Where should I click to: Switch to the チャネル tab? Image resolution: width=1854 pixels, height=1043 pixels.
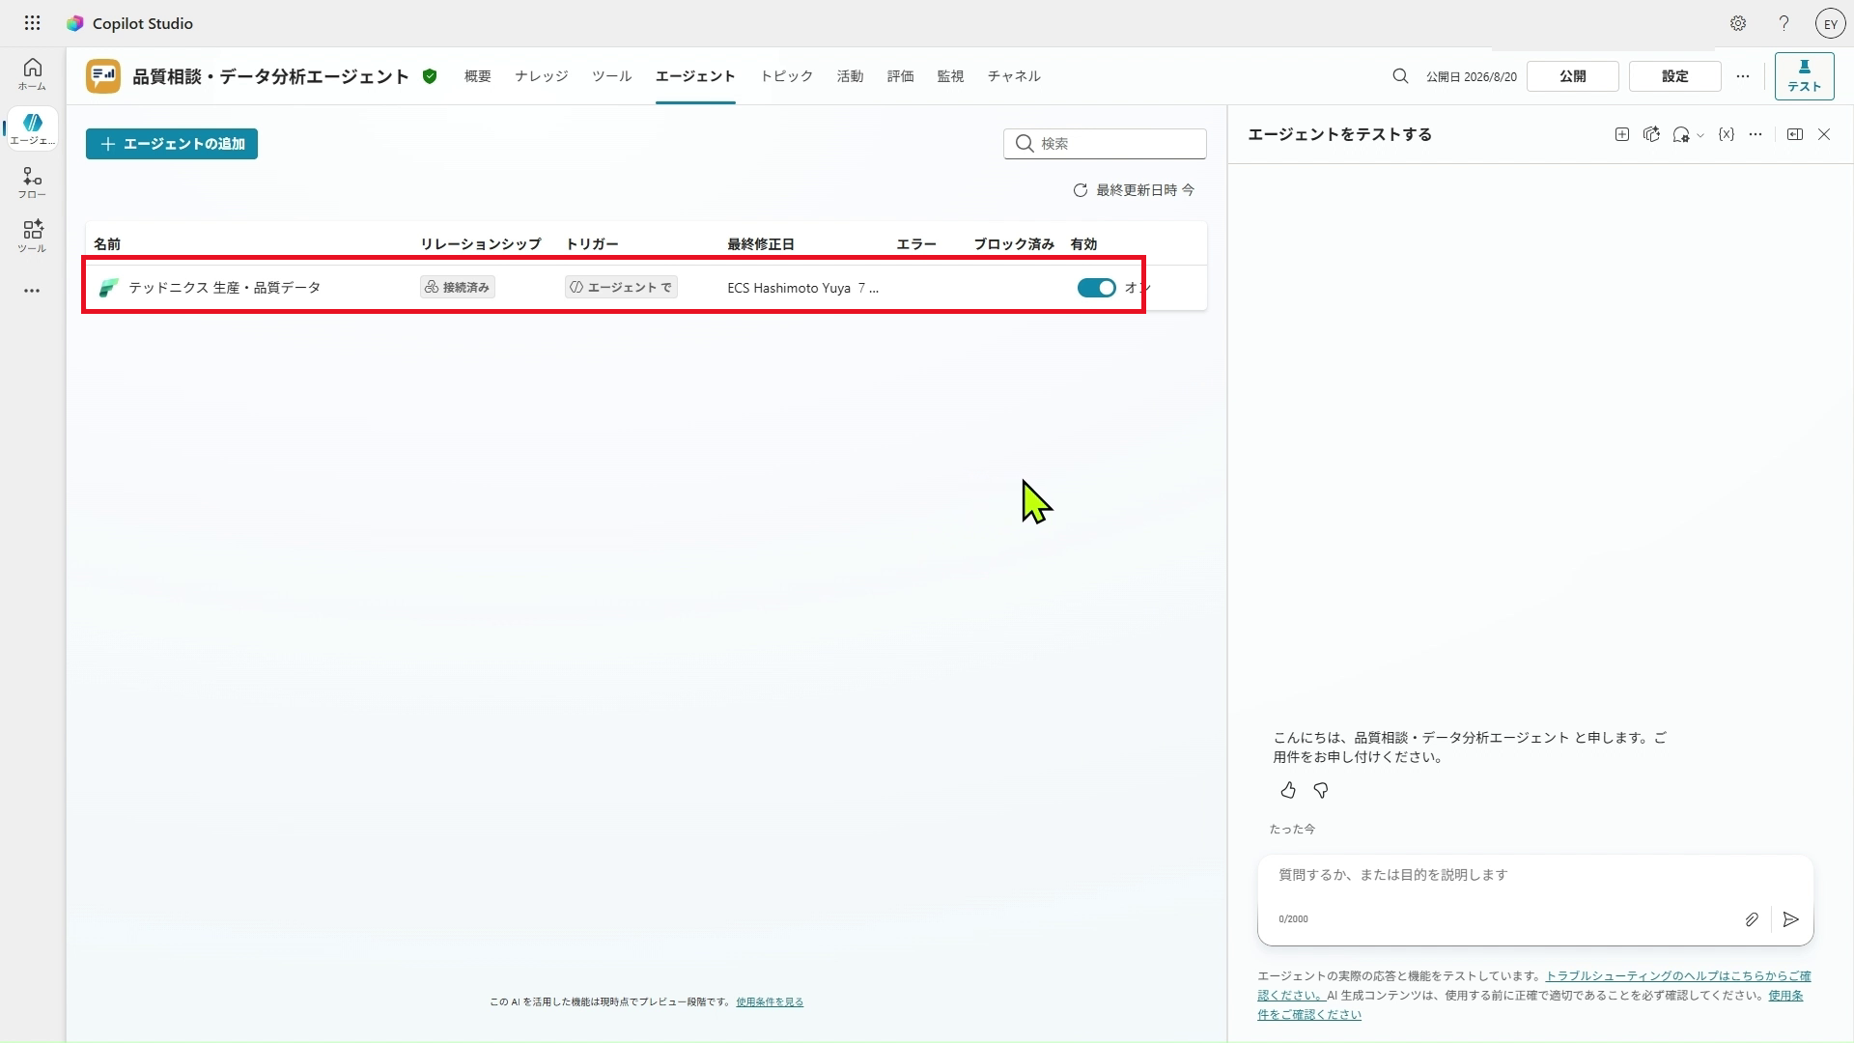click(x=1014, y=76)
